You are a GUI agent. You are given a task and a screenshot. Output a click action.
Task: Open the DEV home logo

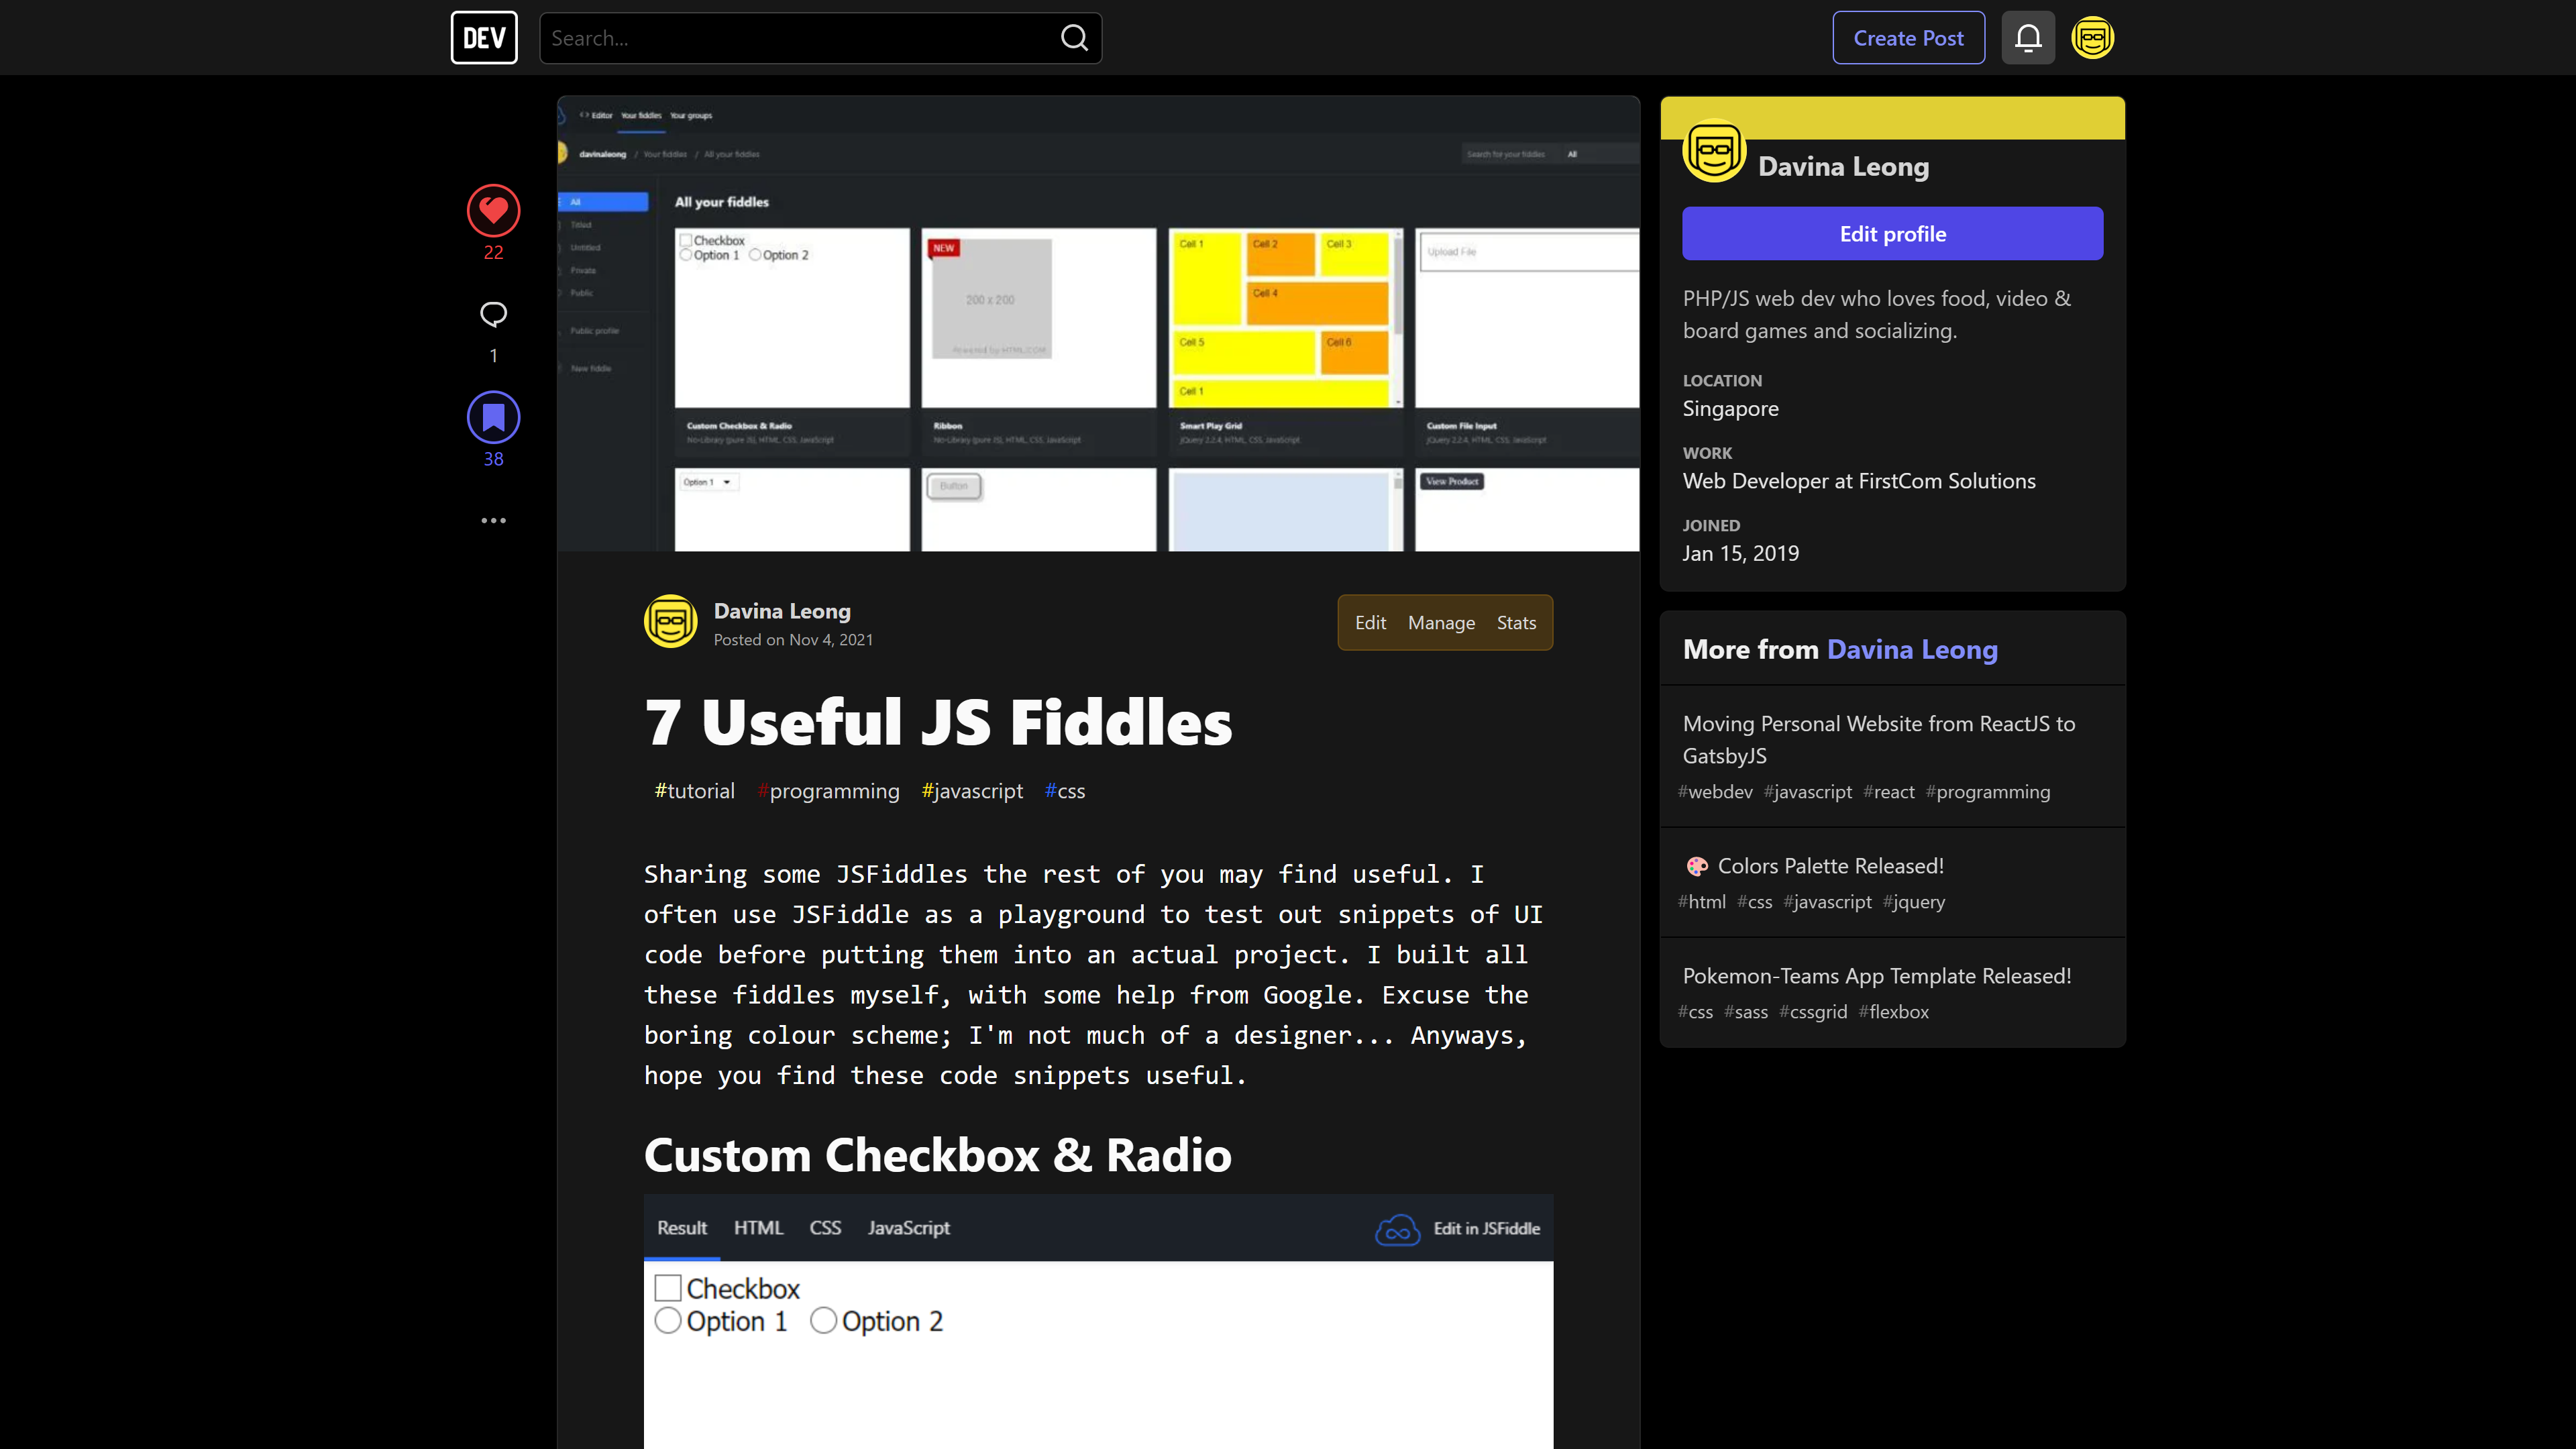click(x=484, y=38)
